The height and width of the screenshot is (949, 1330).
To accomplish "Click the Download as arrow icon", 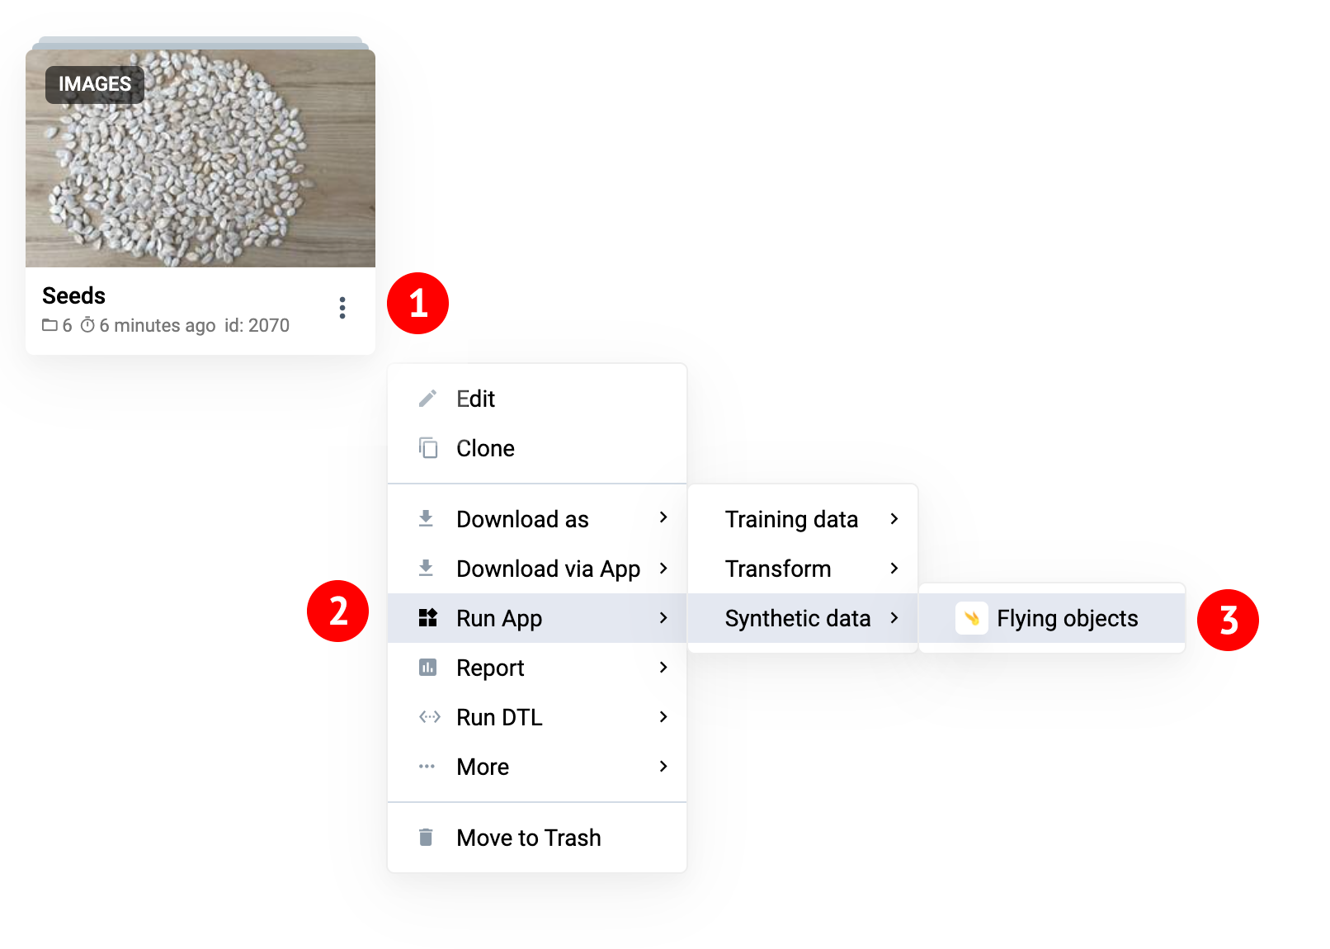I will pyautogui.click(x=426, y=519).
